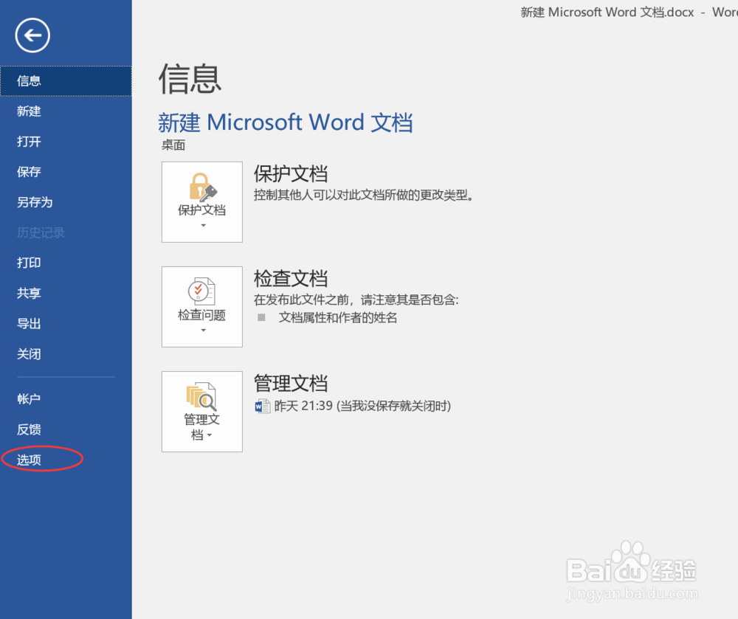Open the Protect Document lock icon button
This screenshot has height=619, width=738.
(x=202, y=202)
